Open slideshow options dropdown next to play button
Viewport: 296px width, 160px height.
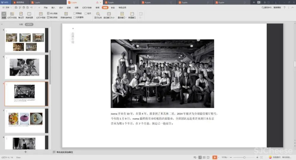point(218,157)
